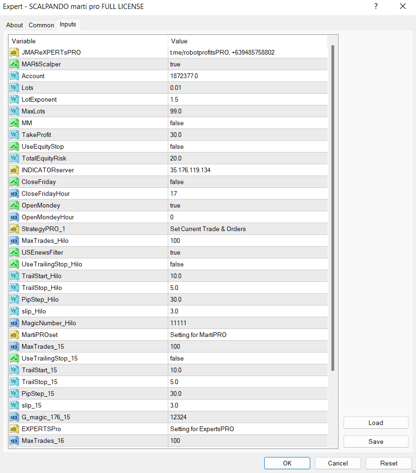This screenshot has height=473, width=416.
Task: Click the string icon beside JMAReXPERTsPRO
Action: pos(14,52)
